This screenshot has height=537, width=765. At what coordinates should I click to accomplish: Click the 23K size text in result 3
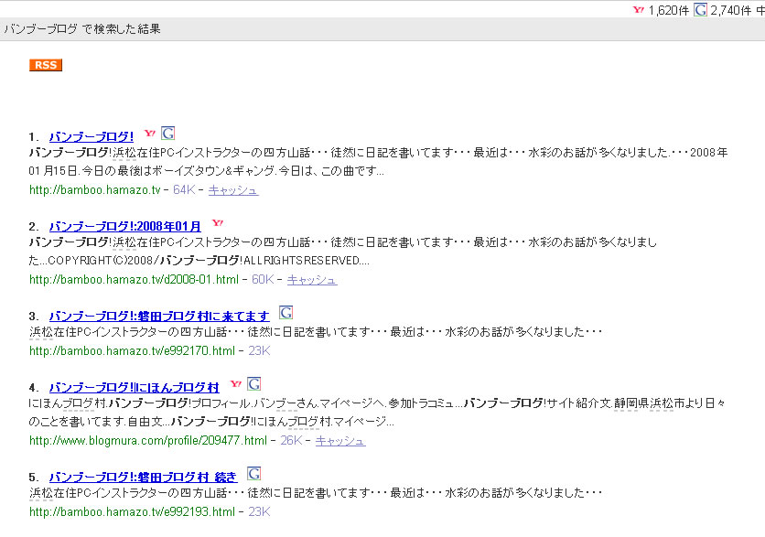pyautogui.click(x=259, y=351)
